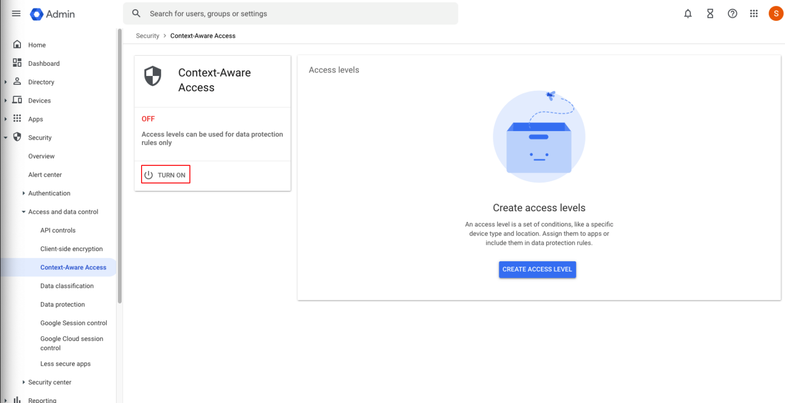Open the tasks hourglass icon
Image resolution: width=785 pixels, height=403 pixels.
[710, 14]
